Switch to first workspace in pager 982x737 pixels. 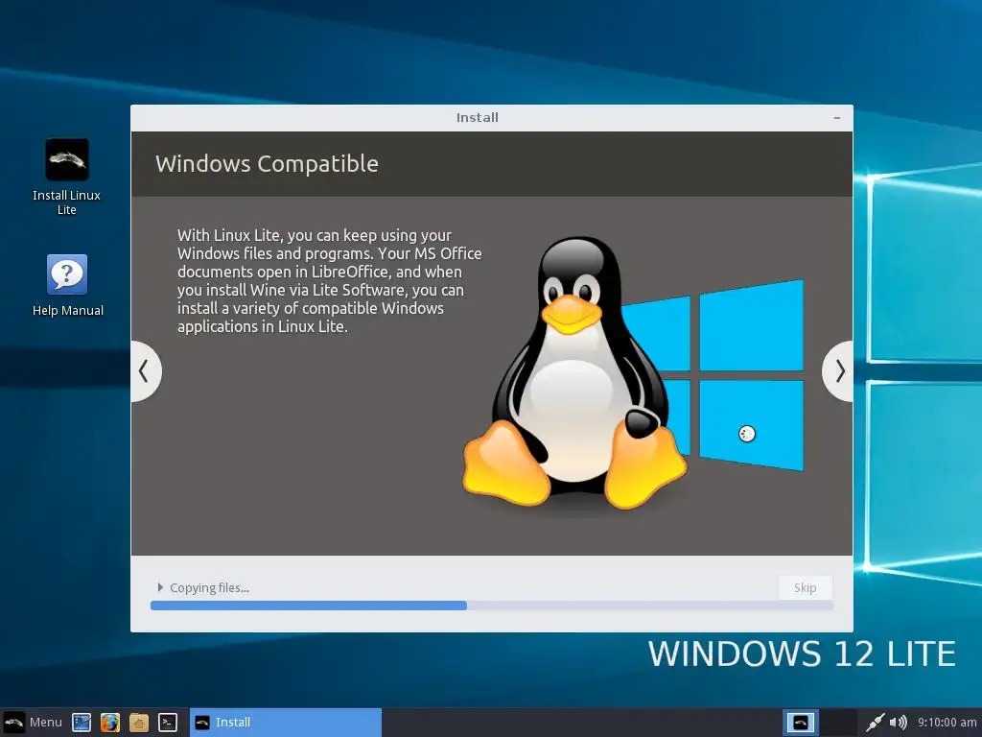pyautogui.click(x=801, y=723)
